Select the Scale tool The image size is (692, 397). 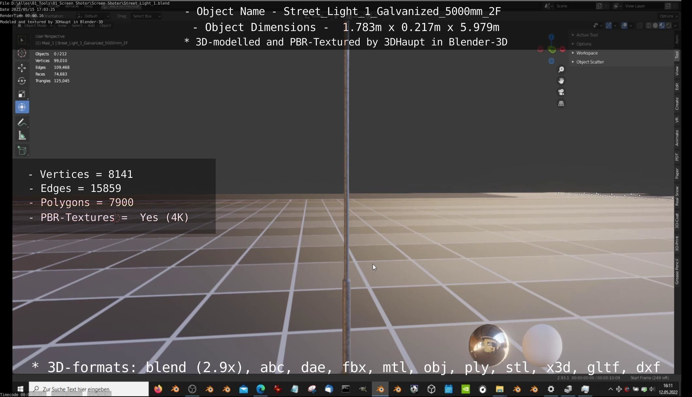pyautogui.click(x=22, y=94)
